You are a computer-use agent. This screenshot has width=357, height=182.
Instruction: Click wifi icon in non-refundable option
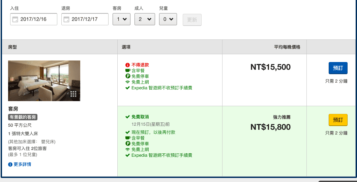pyautogui.click(x=127, y=82)
